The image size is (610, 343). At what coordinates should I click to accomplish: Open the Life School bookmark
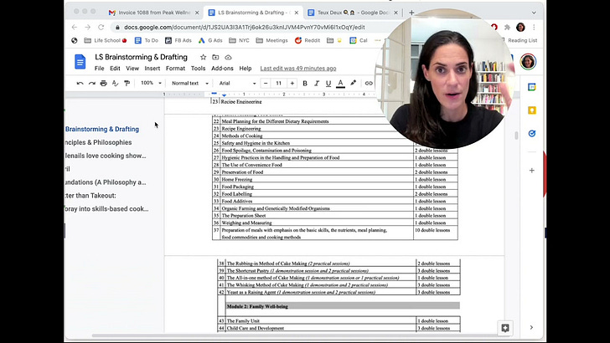pyautogui.click(x=106, y=40)
